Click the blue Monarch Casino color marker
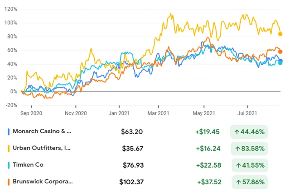The image size is (290, 192). [9, 132]
